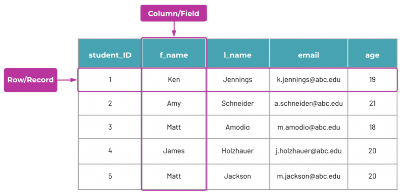Image resolution: width=403 pixels, height=194 pixels.
Task: Click the Column/Field label box
Action: 174,14
